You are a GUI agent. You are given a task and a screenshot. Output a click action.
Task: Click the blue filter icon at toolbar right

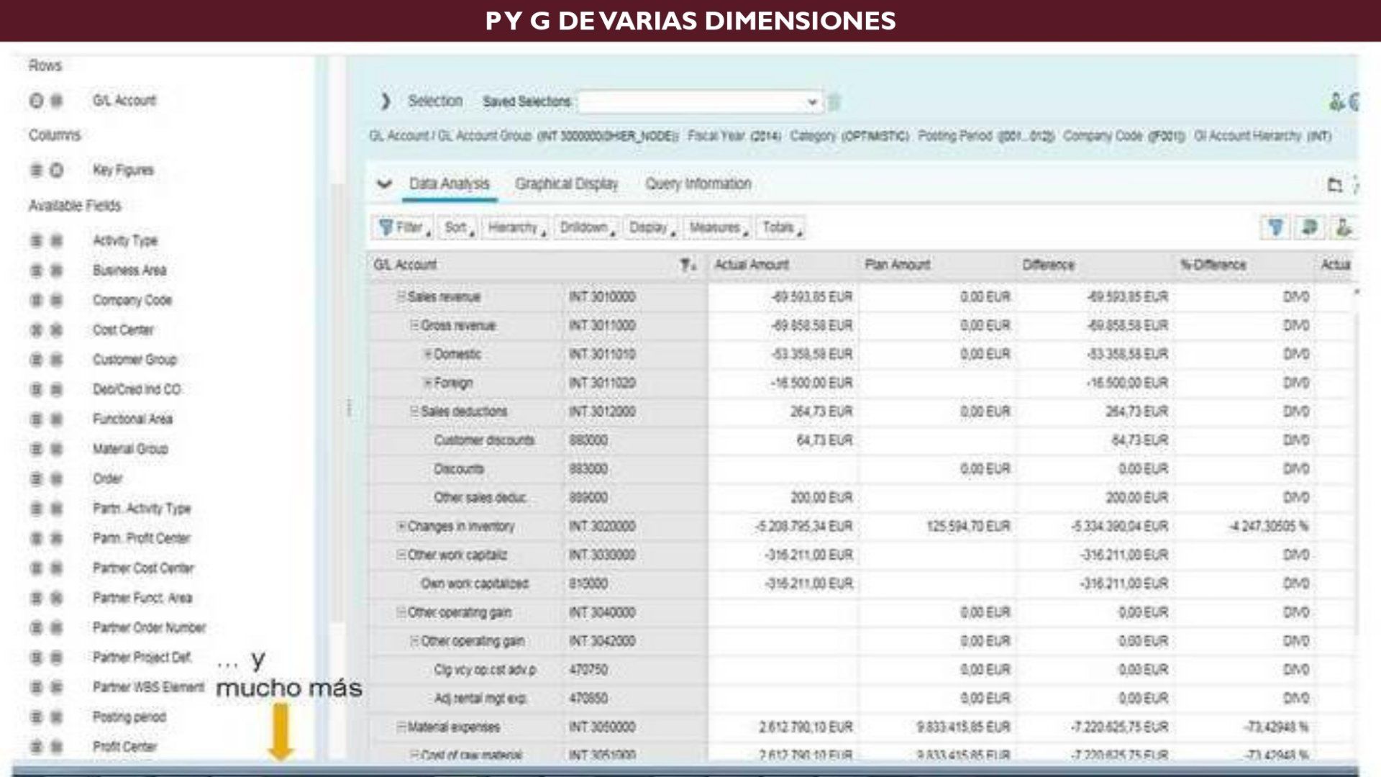1275,228
